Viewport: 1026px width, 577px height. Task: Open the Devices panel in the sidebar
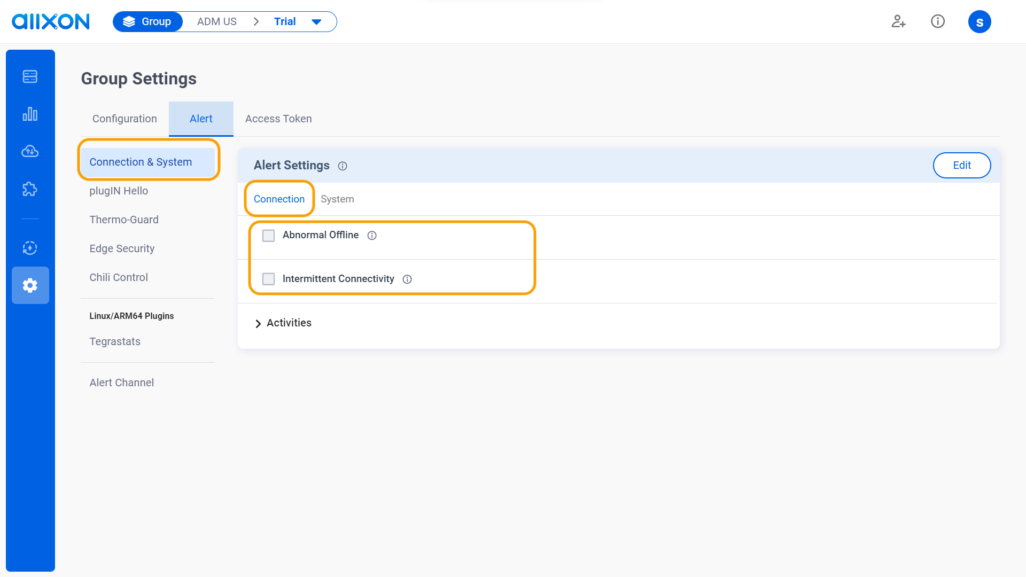(x=30, y=76)
